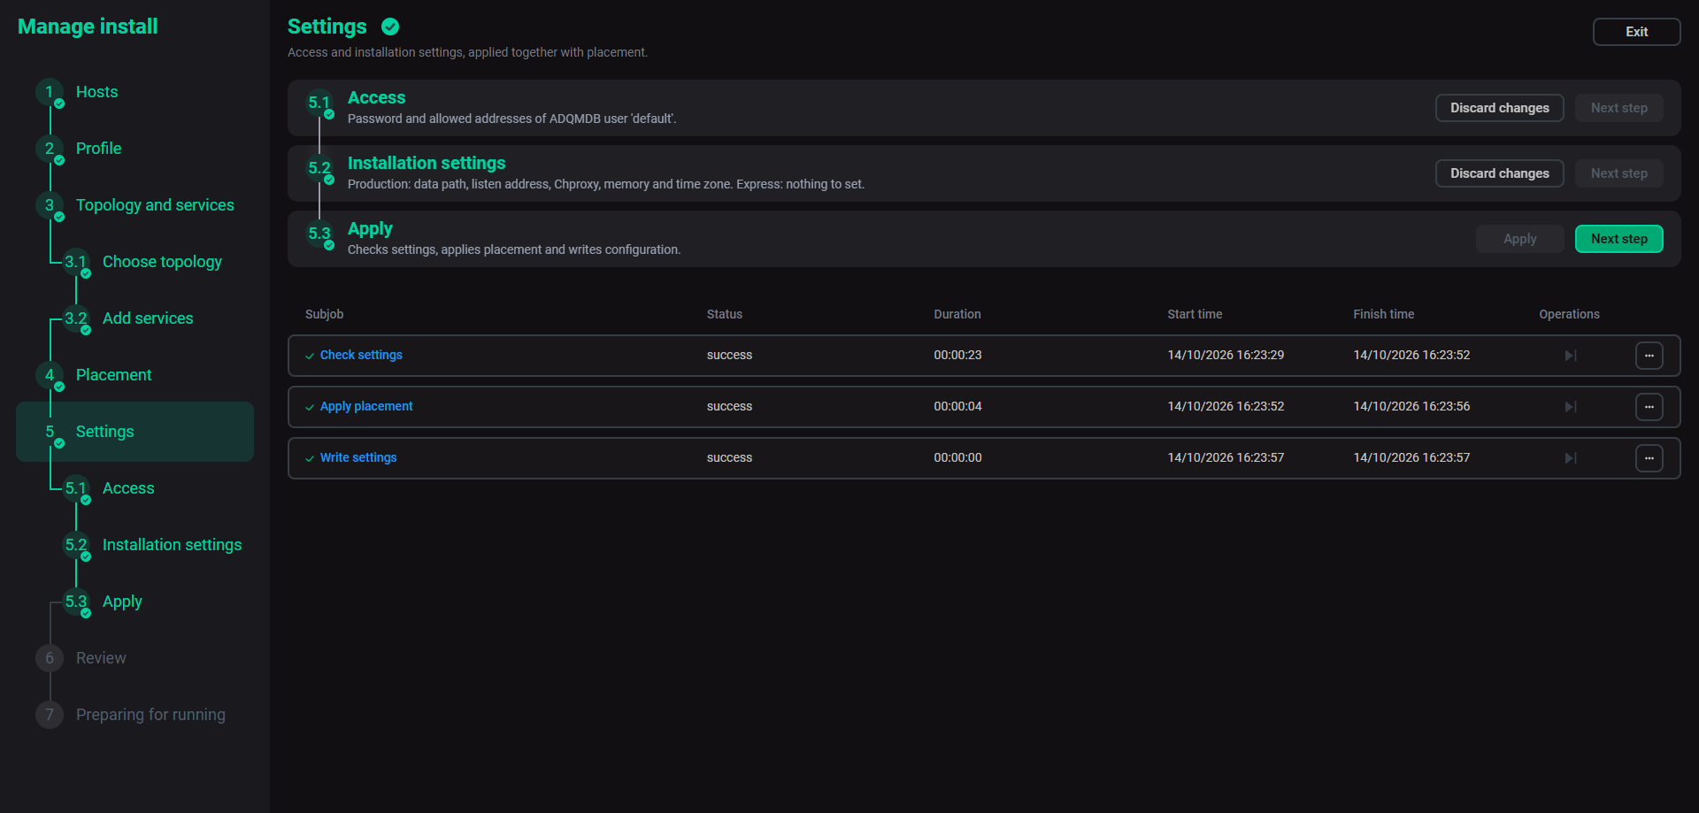Viewport: 1699px width, 813px height.
Task: Click the step 1 Hosts number badge
Action: click(50, 92)
